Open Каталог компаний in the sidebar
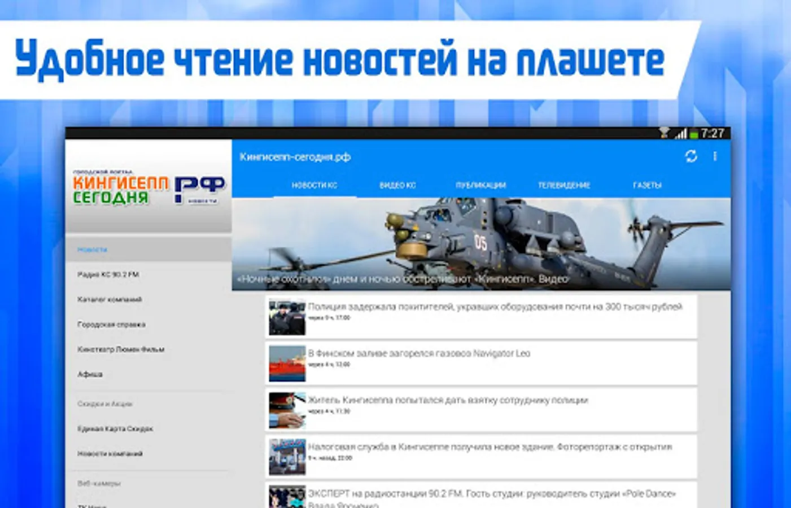791x508 pixels. coord(148,299)
